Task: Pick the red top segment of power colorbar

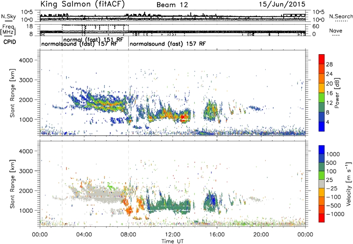Action: [x=322, y=59]
